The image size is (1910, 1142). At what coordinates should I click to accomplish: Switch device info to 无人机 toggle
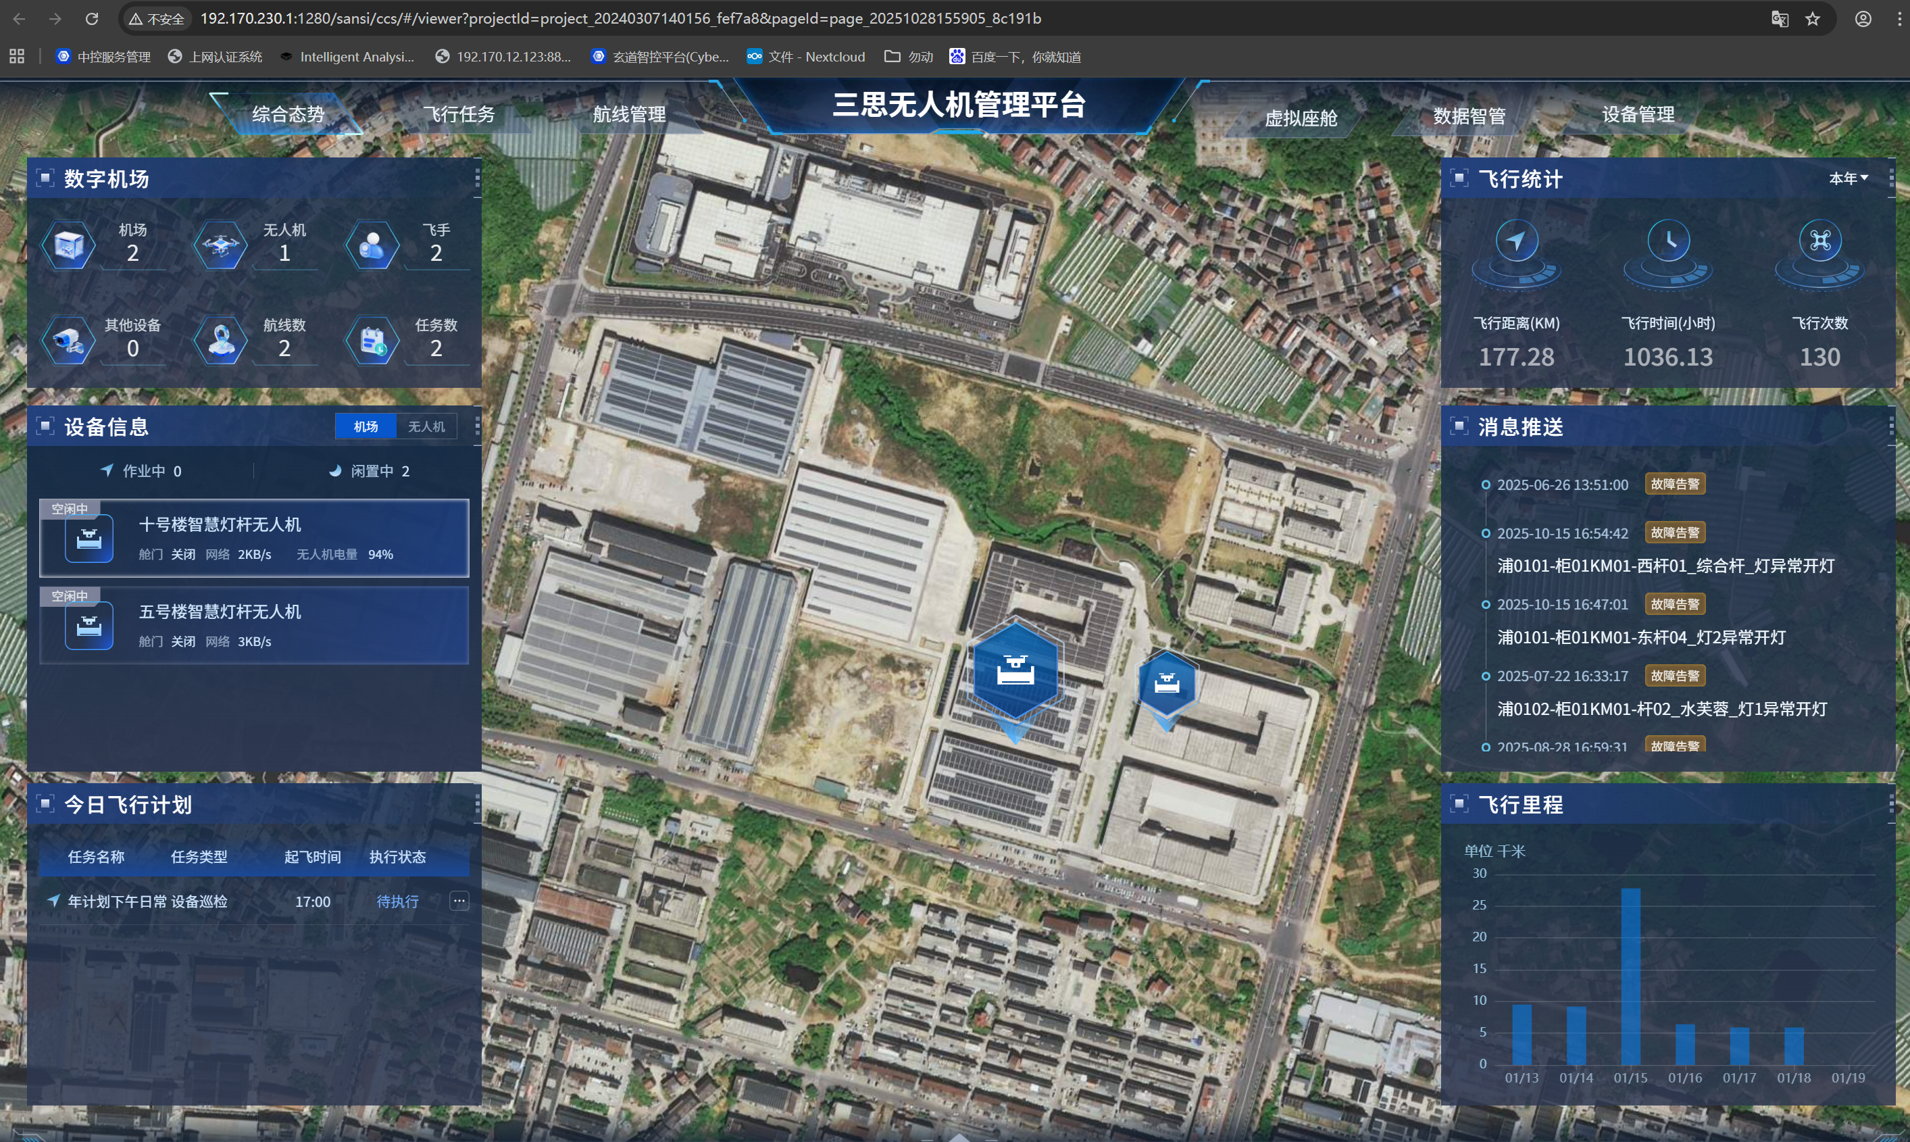(426, 426)
